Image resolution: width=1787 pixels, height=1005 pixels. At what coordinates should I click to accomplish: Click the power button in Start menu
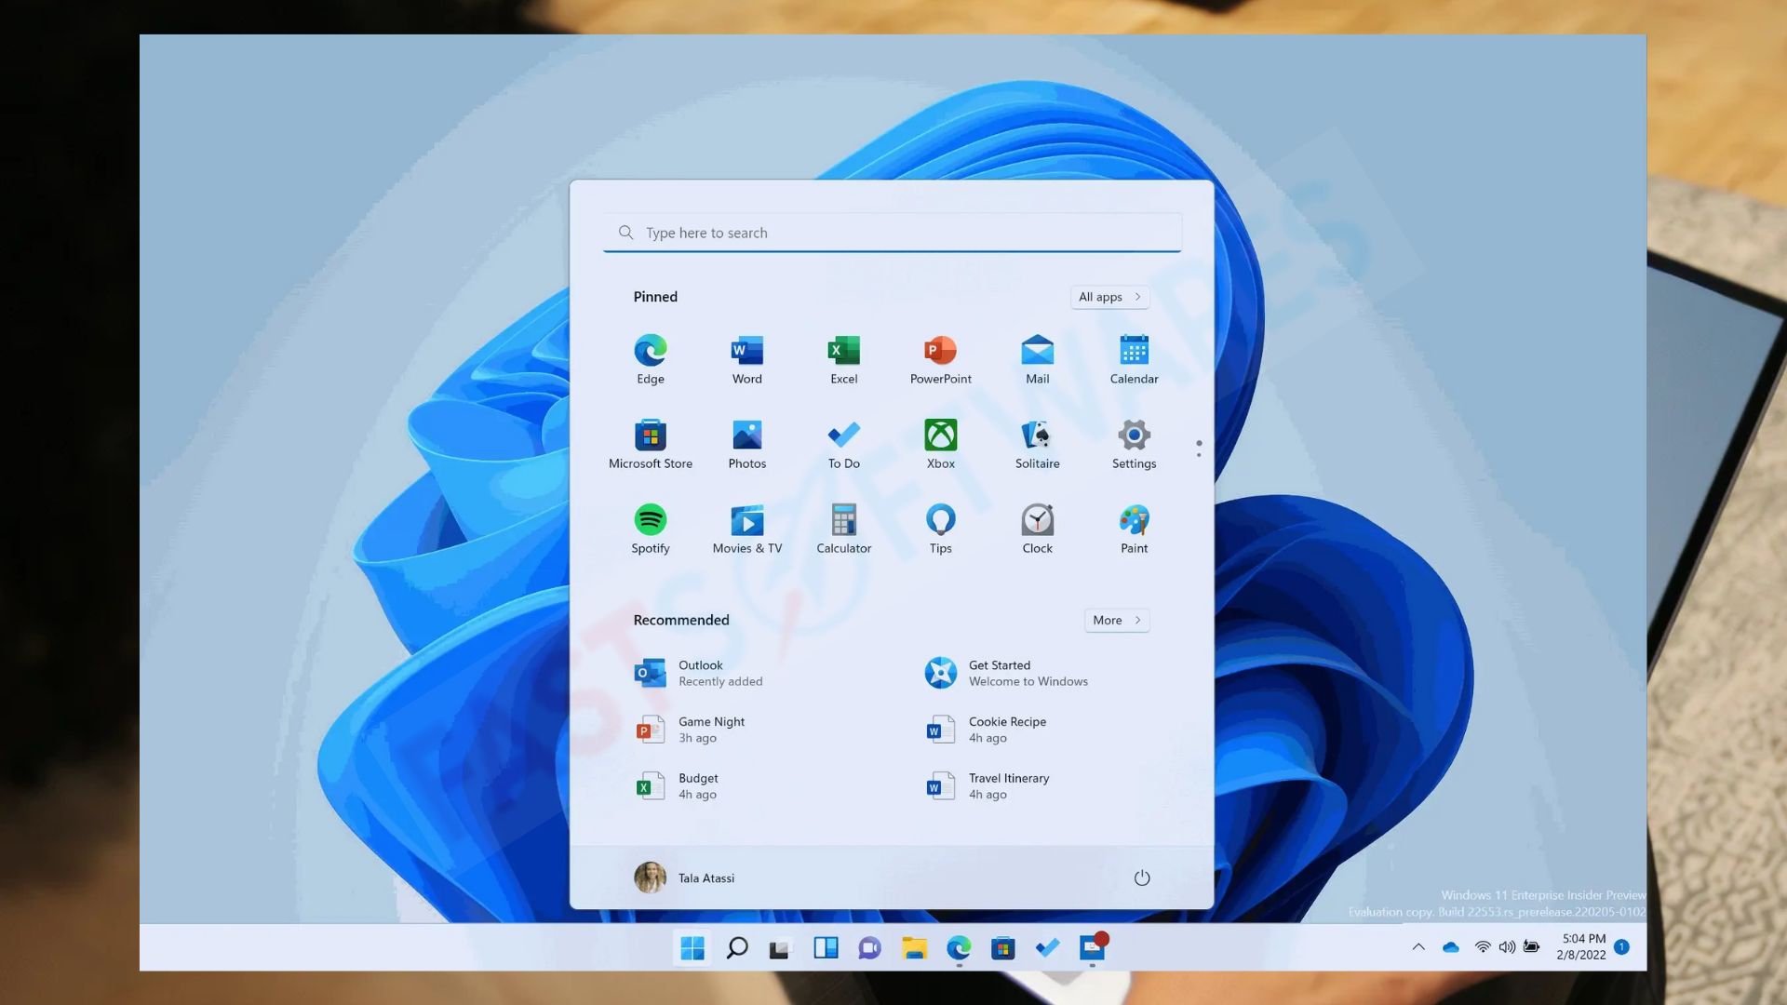pos(1142,878)
